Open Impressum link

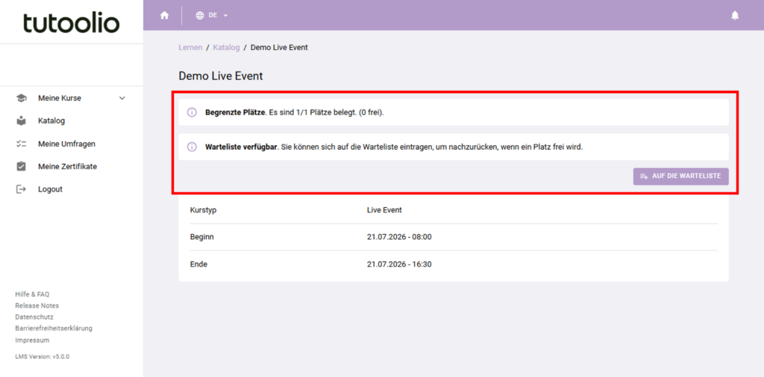tap(32, 340)
